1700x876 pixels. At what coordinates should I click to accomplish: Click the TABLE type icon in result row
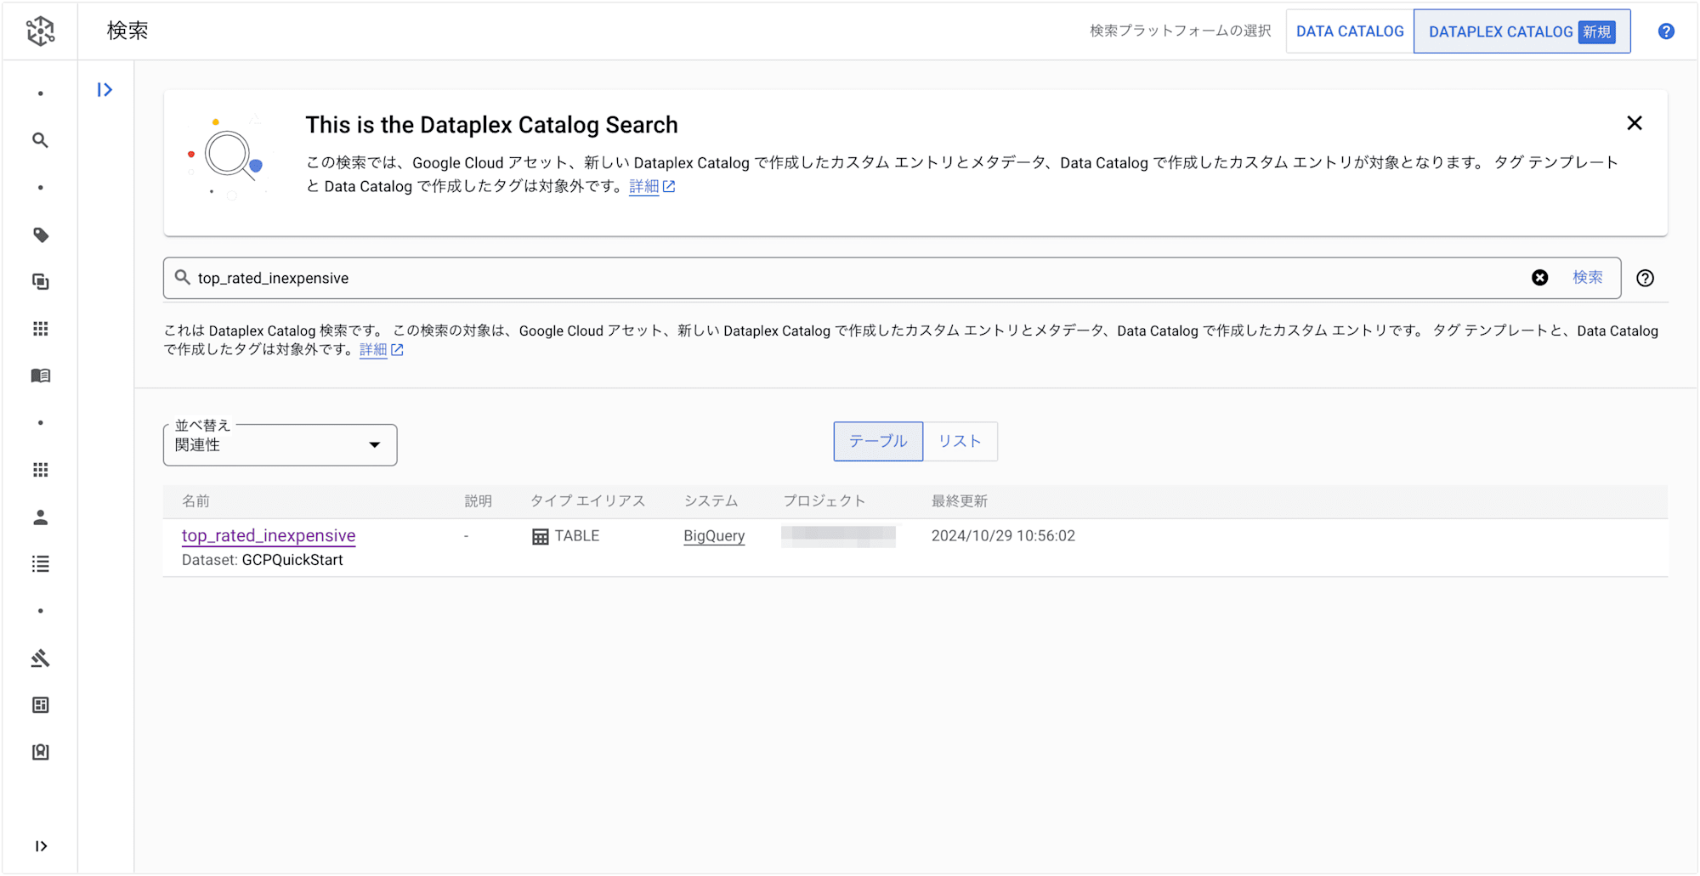pyautogui.click(x=541, y=537)
